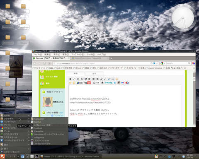The width and height of the screenshot is (199, 159).
Task: Click the blue launcher icon beside workspace 4
Action: (x=23, y=157)
